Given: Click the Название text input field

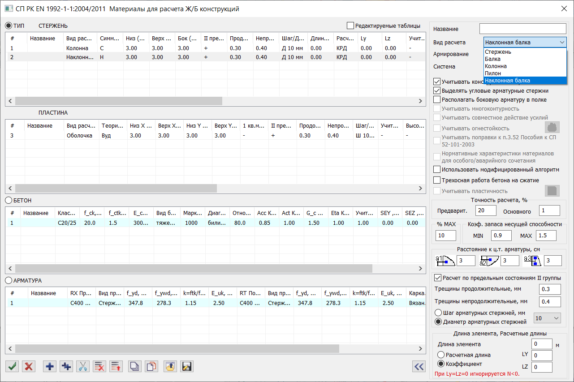Looking at the screenshot, I should (x=522, y=29).
